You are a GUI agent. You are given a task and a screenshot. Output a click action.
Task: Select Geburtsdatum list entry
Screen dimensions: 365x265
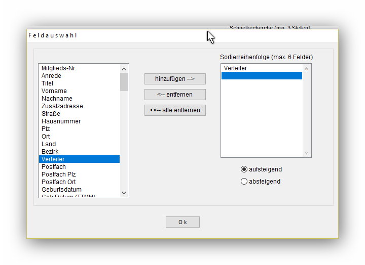click(61, 190)
